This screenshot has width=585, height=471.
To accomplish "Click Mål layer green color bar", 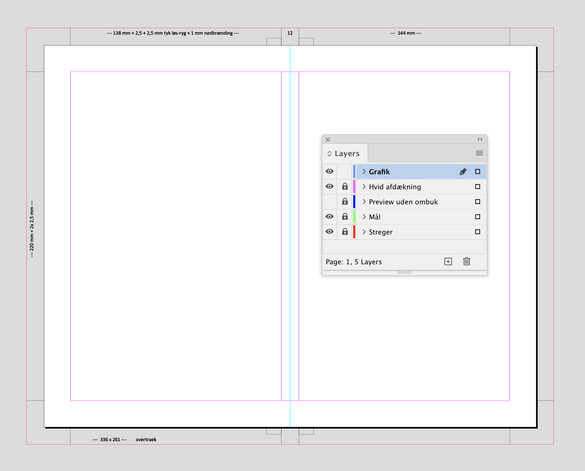I will [354, 217].
